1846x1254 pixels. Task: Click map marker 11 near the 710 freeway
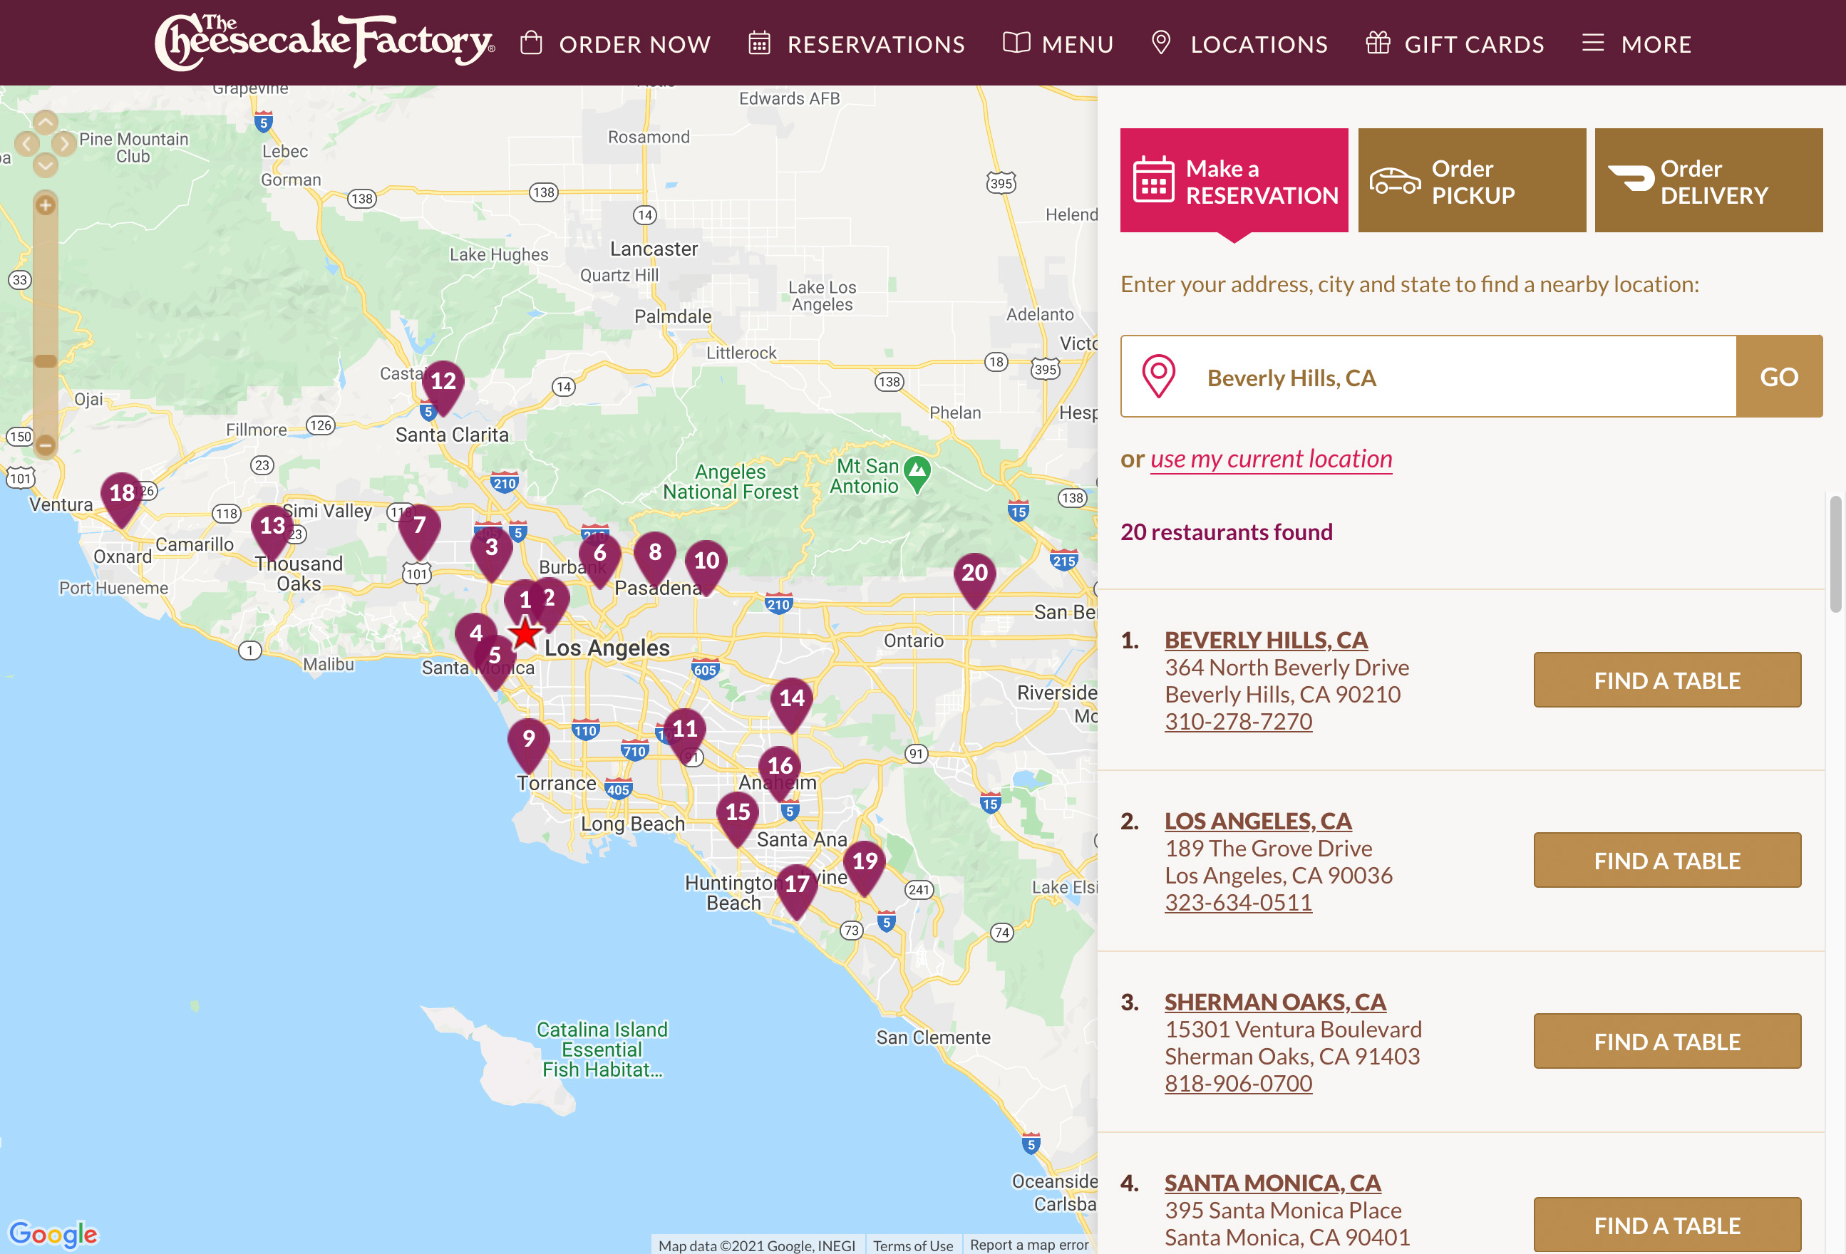coord(684,732)
